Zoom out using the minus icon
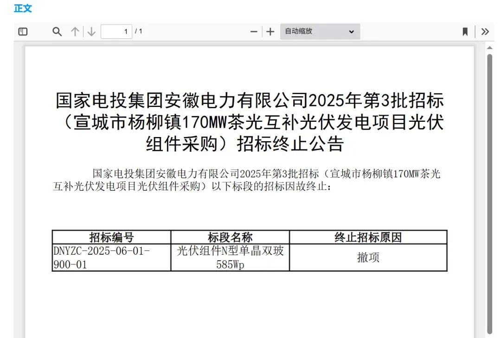 coord(253,31)
